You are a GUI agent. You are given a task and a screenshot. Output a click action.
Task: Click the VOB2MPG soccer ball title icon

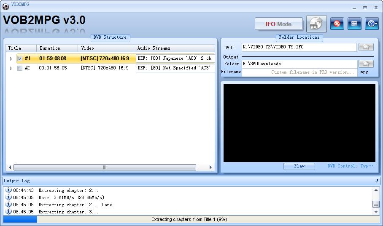tap(5, 6)
